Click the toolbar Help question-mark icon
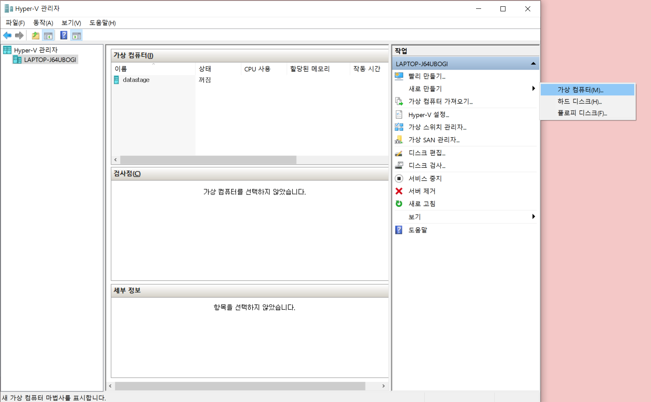The width and height of the screenshot is (651, 402). (64, 35)
